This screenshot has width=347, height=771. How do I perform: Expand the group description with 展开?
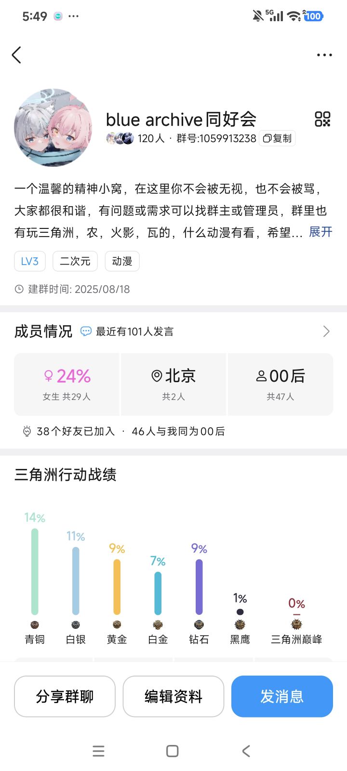point(320,232)
